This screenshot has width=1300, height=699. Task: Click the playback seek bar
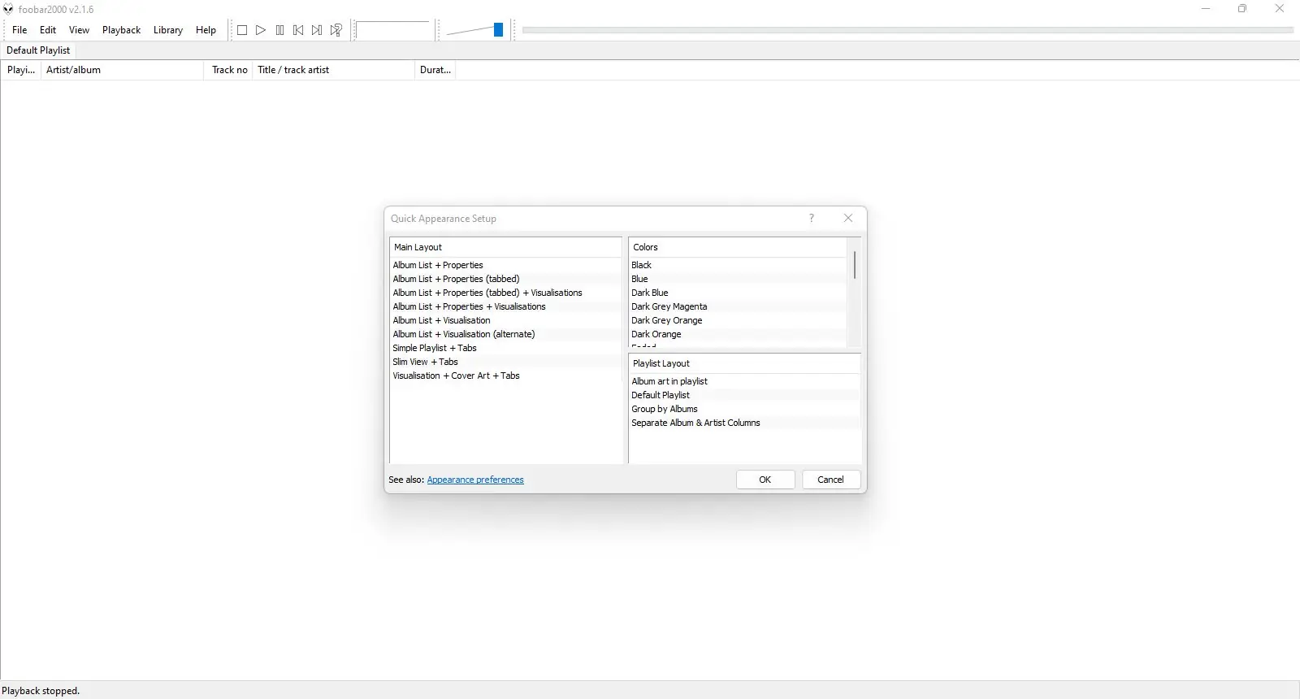(908, 30)
